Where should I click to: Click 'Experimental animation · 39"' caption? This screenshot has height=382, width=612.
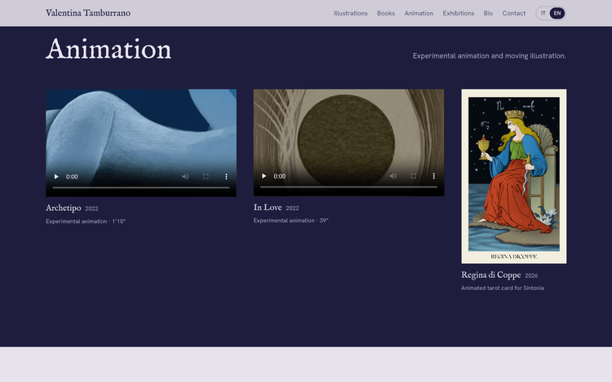(x=290, y=221)
